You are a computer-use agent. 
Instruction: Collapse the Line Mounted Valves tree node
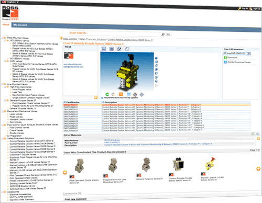(x=3, y=84)
